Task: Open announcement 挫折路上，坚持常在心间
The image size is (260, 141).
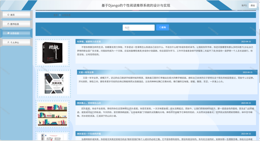Action: [x=89, y=103]
